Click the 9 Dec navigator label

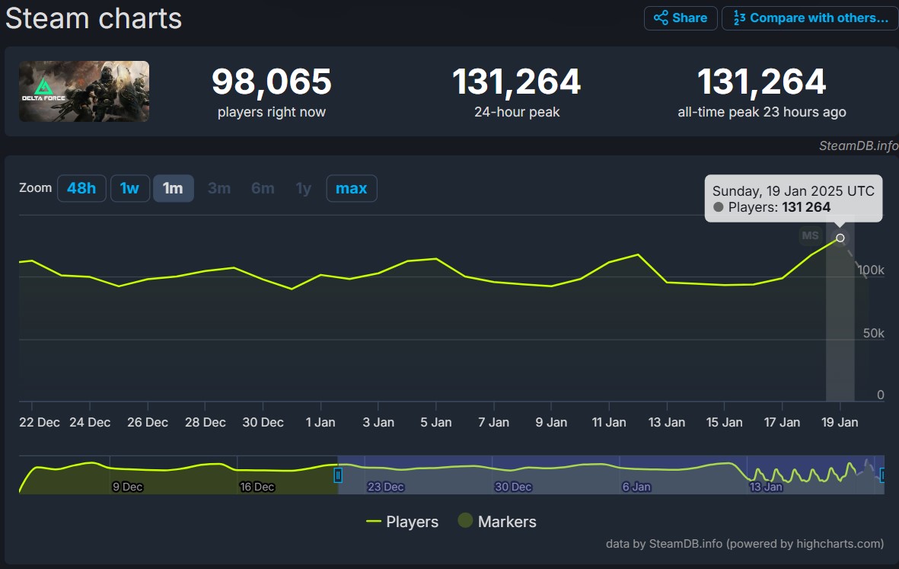coord(127,487)
